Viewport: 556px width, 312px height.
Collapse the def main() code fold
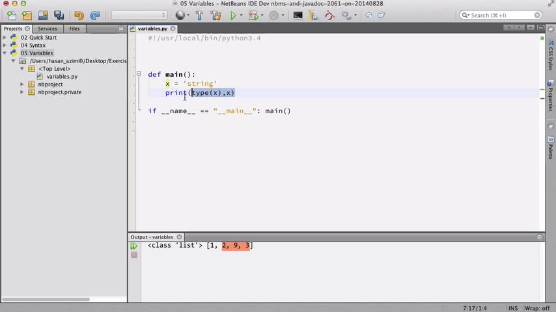click(x=139, y=73)
